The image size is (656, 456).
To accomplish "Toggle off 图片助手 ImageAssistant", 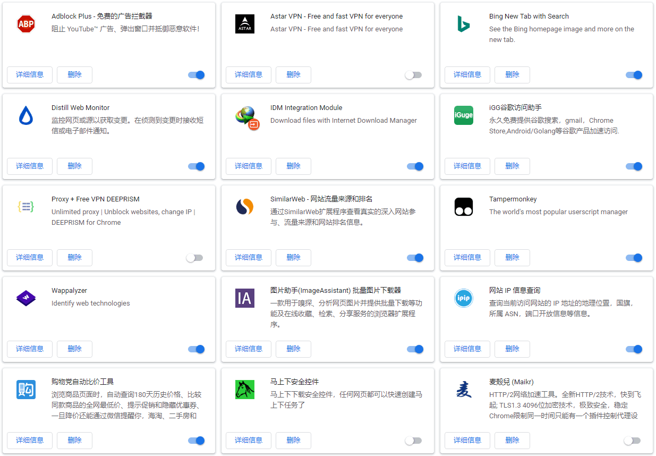I will (x=415, y=349).
